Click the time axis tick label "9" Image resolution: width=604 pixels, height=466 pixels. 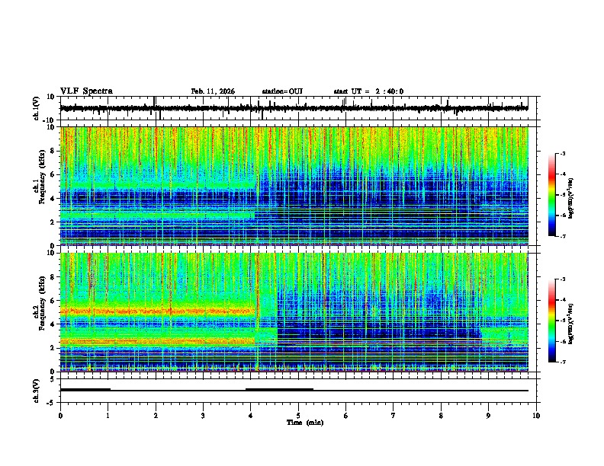click(x=488, y=416)
